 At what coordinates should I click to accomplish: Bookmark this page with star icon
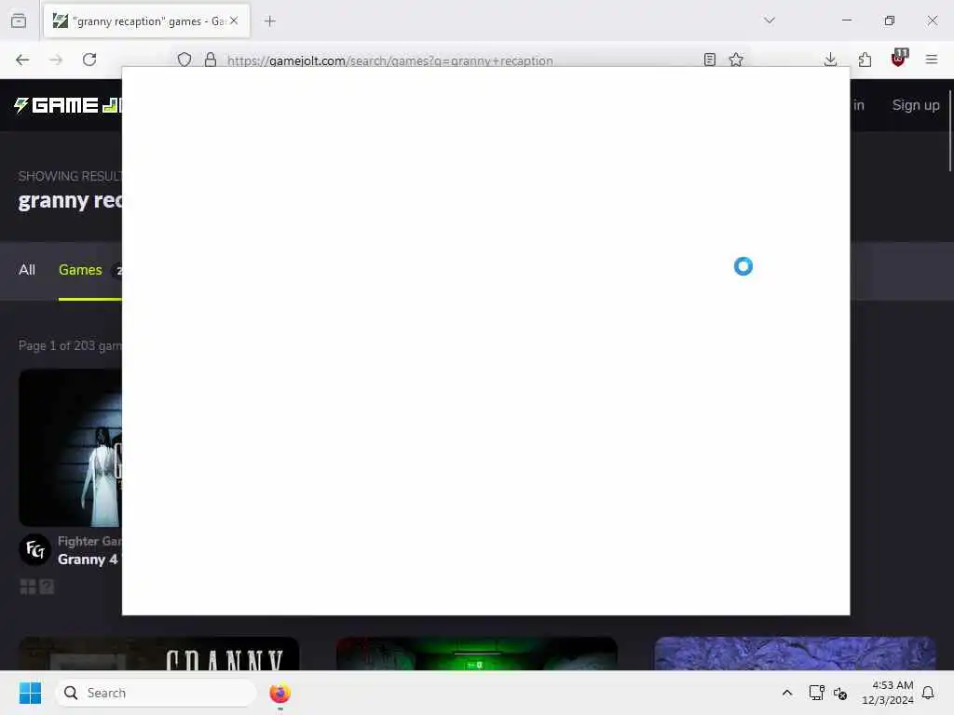point(736,60)
